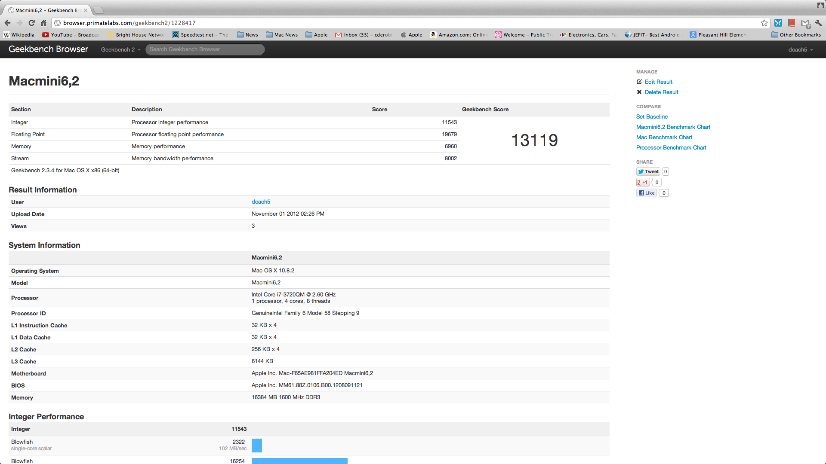Open the Processor Benchmark Chart link

click(x=671, y=147)
